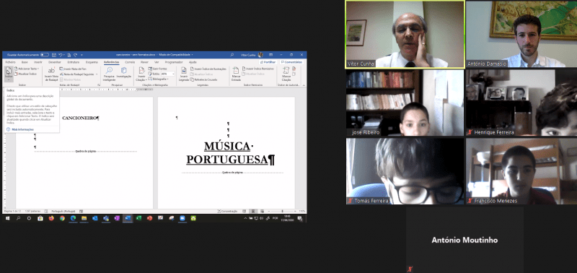Adjust the zoom slider in status bar
Screen dimensions: 577x273
tap(283, 211)
